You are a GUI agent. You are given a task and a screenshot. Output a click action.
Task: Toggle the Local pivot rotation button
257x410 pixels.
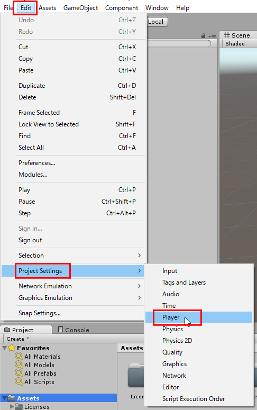pos(157,22)
